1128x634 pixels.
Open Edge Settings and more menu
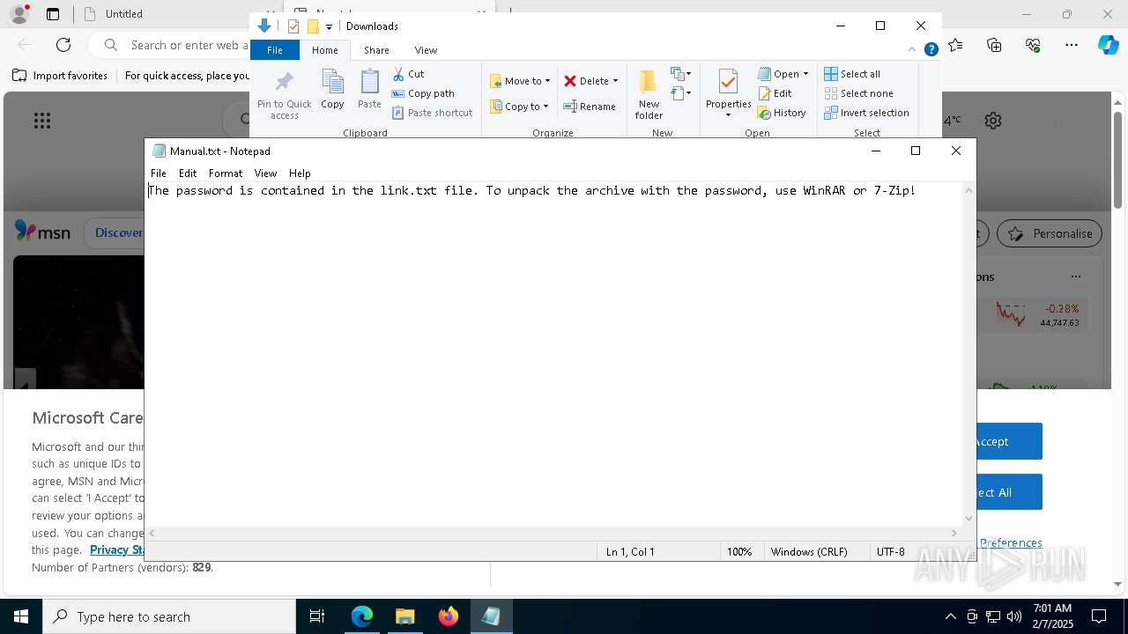[1072, 45]
